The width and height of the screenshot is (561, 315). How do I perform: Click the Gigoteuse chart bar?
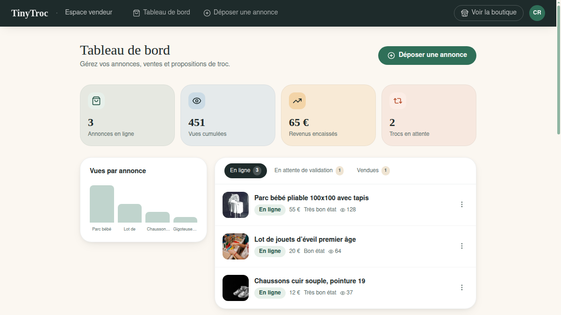click(x=185, y=220)
